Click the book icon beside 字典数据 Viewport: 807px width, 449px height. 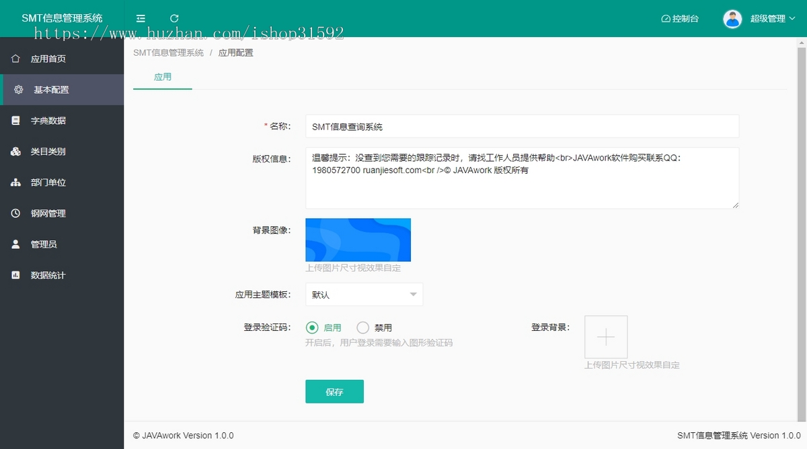pyautogui.click(x=15, y=121)
